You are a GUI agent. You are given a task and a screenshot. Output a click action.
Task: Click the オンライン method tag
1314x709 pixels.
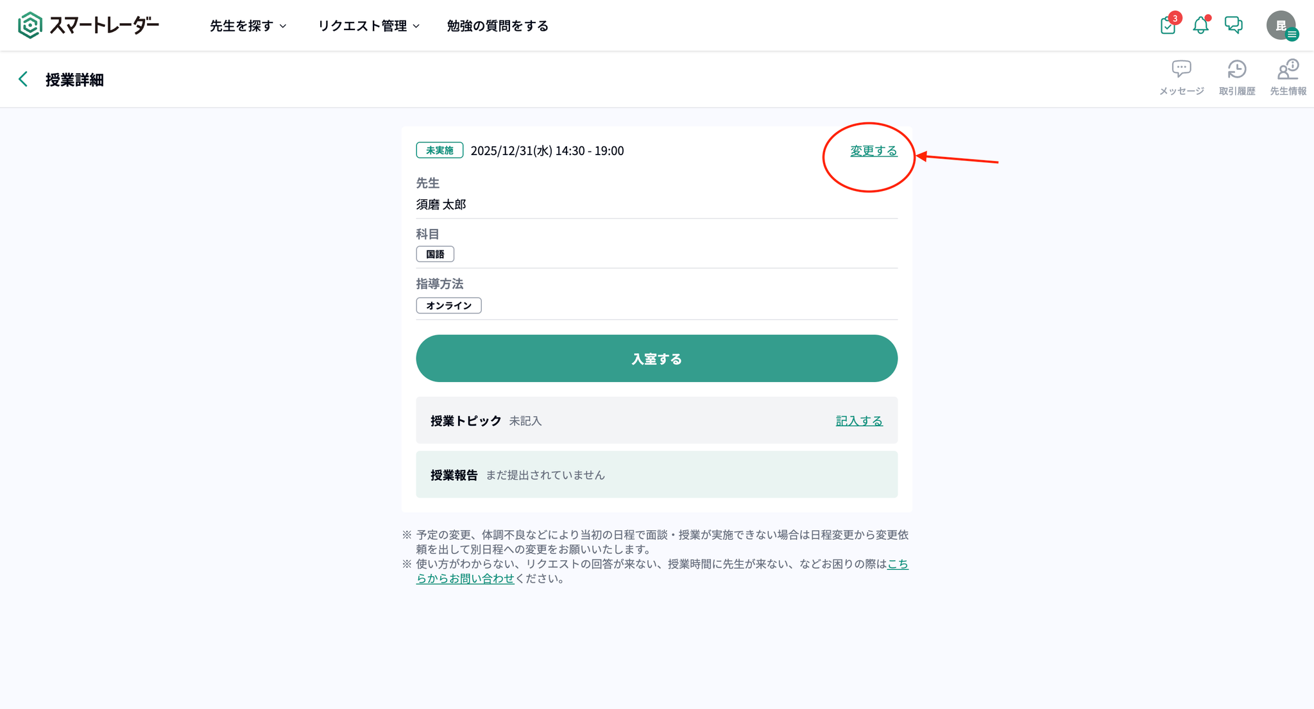448,305
